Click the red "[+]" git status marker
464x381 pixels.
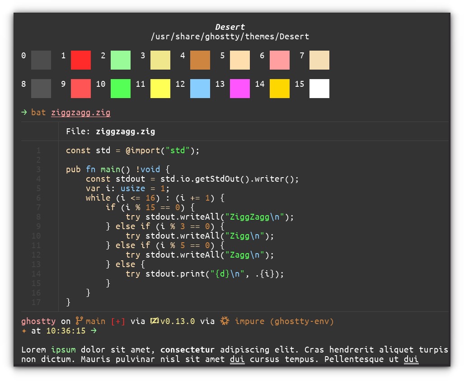118,321
